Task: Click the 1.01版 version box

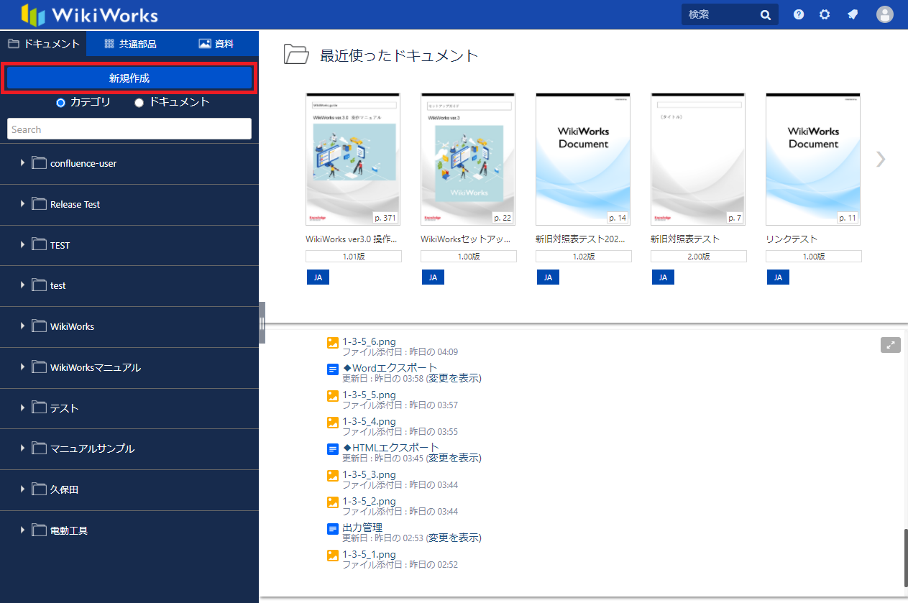Action: [354, 257]
